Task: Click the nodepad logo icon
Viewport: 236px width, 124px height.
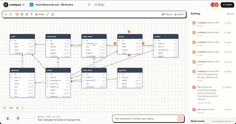Action: tap(6, 5)
